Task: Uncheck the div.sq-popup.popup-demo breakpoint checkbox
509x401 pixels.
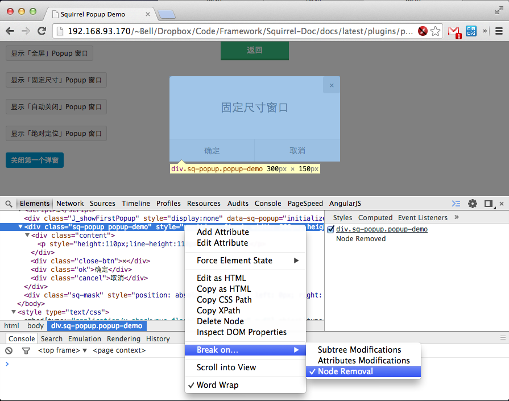Action: pyautogui.click(x=330, y=230)
